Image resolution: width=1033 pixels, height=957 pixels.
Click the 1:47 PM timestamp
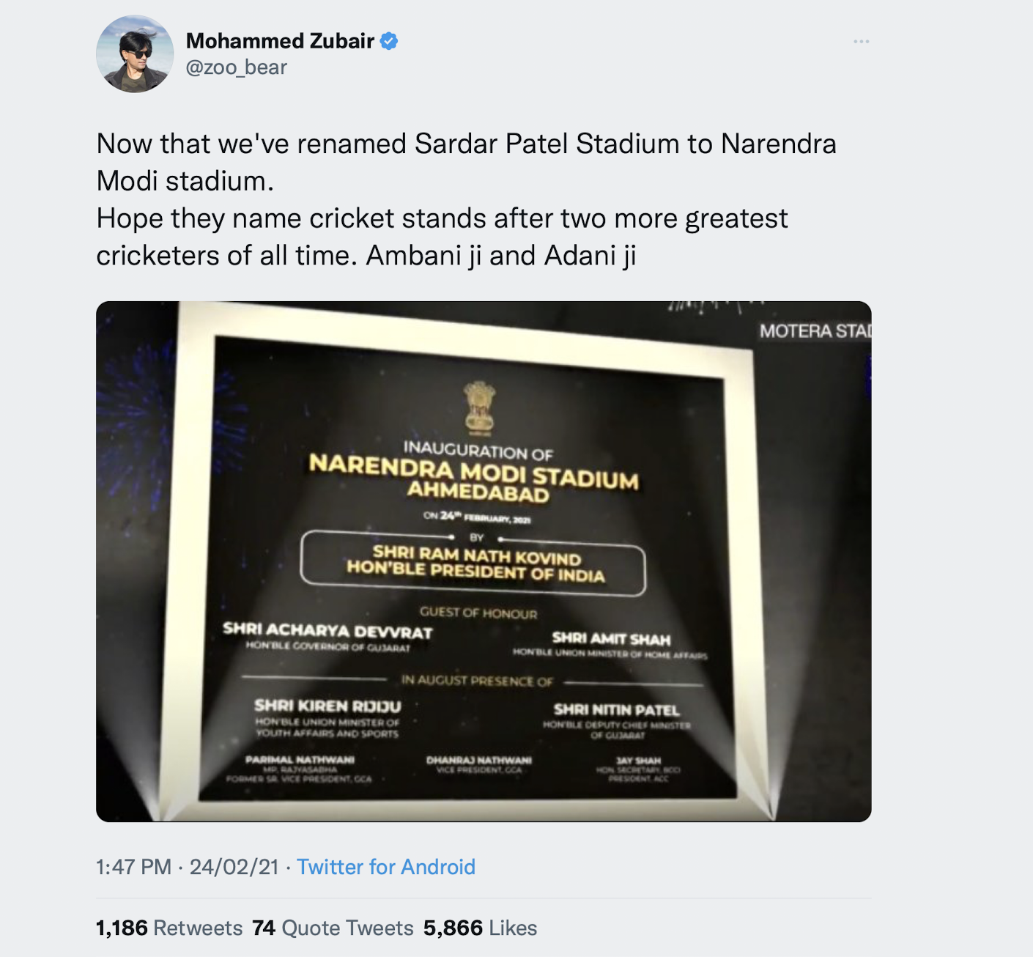click(x=133, y=867)
